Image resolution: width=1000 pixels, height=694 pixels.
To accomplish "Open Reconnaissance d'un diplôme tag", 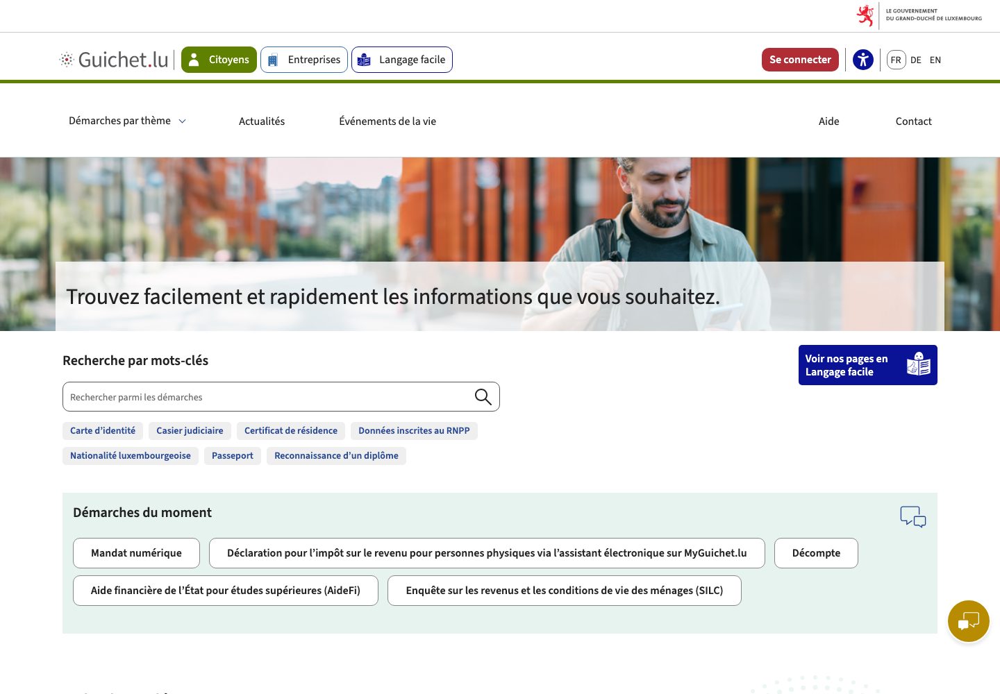I will [x=336, y=456].
